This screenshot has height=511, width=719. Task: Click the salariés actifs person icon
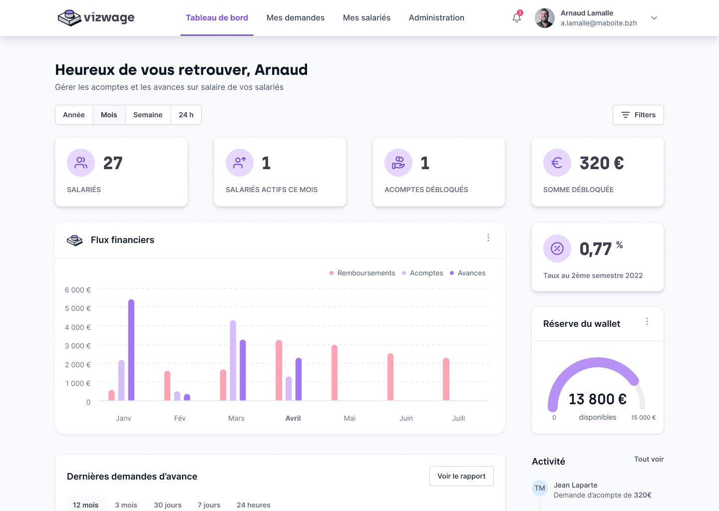(240, 163)
